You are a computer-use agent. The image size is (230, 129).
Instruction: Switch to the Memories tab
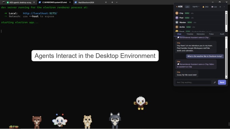pos(201,34)
